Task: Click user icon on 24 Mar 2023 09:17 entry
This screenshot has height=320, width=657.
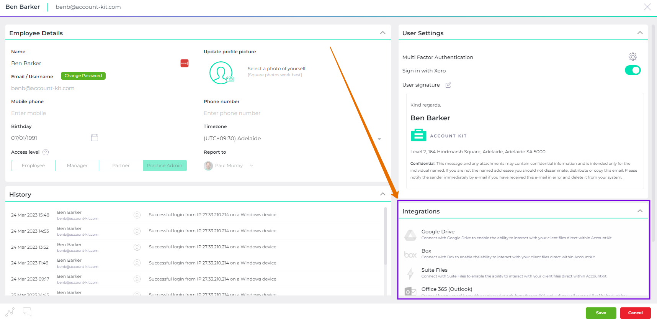Action: pos(137,279)
